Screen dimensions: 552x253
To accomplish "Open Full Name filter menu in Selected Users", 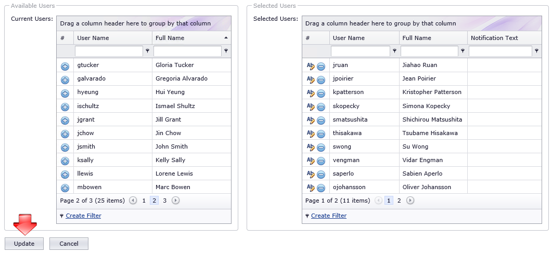I will (x=463, y=51).
